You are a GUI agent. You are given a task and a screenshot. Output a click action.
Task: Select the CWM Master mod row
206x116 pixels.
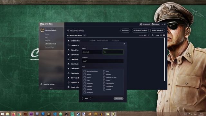click(73, 55)
